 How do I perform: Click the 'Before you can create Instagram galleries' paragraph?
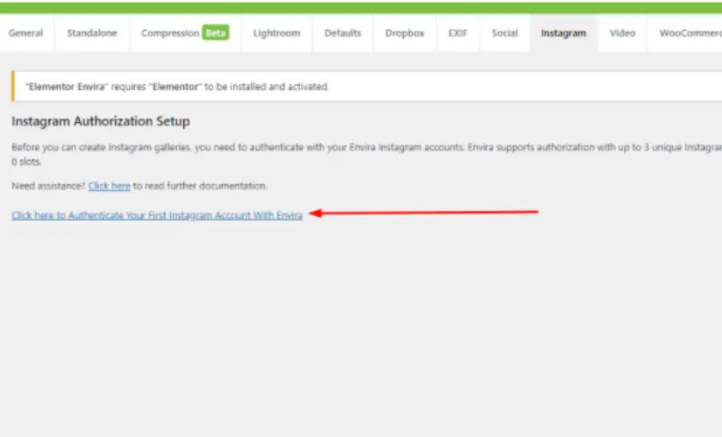(x=366, y=155)
